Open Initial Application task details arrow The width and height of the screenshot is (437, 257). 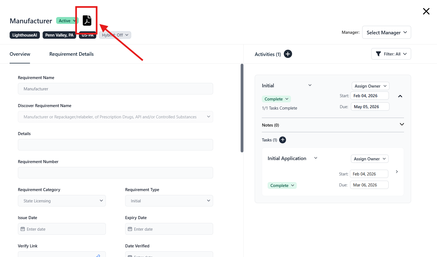(x=397, y=172)
